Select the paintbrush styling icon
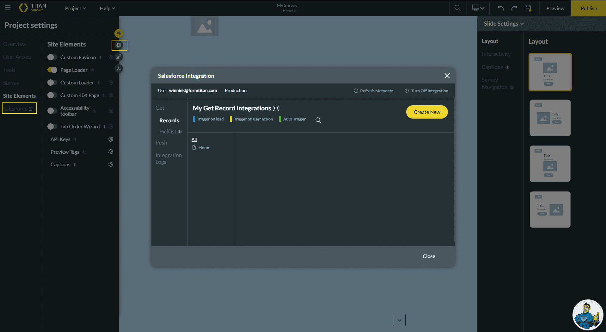The width and height of the screenshot is (606, 332). [119, 57]
